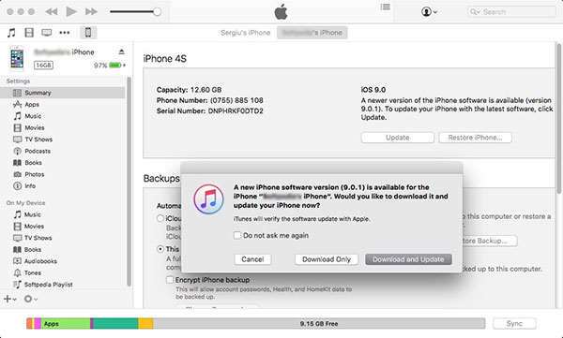563x338 pixels.
Task: Click the Capacity 12.60 GB value
Action: [205, 90]
